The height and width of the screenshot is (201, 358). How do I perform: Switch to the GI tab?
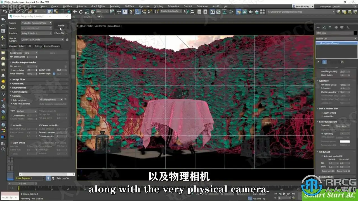[x=30, y=46]
